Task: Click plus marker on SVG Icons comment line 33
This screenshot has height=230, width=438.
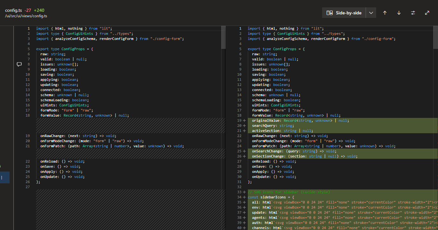Action: pos(244,192)
